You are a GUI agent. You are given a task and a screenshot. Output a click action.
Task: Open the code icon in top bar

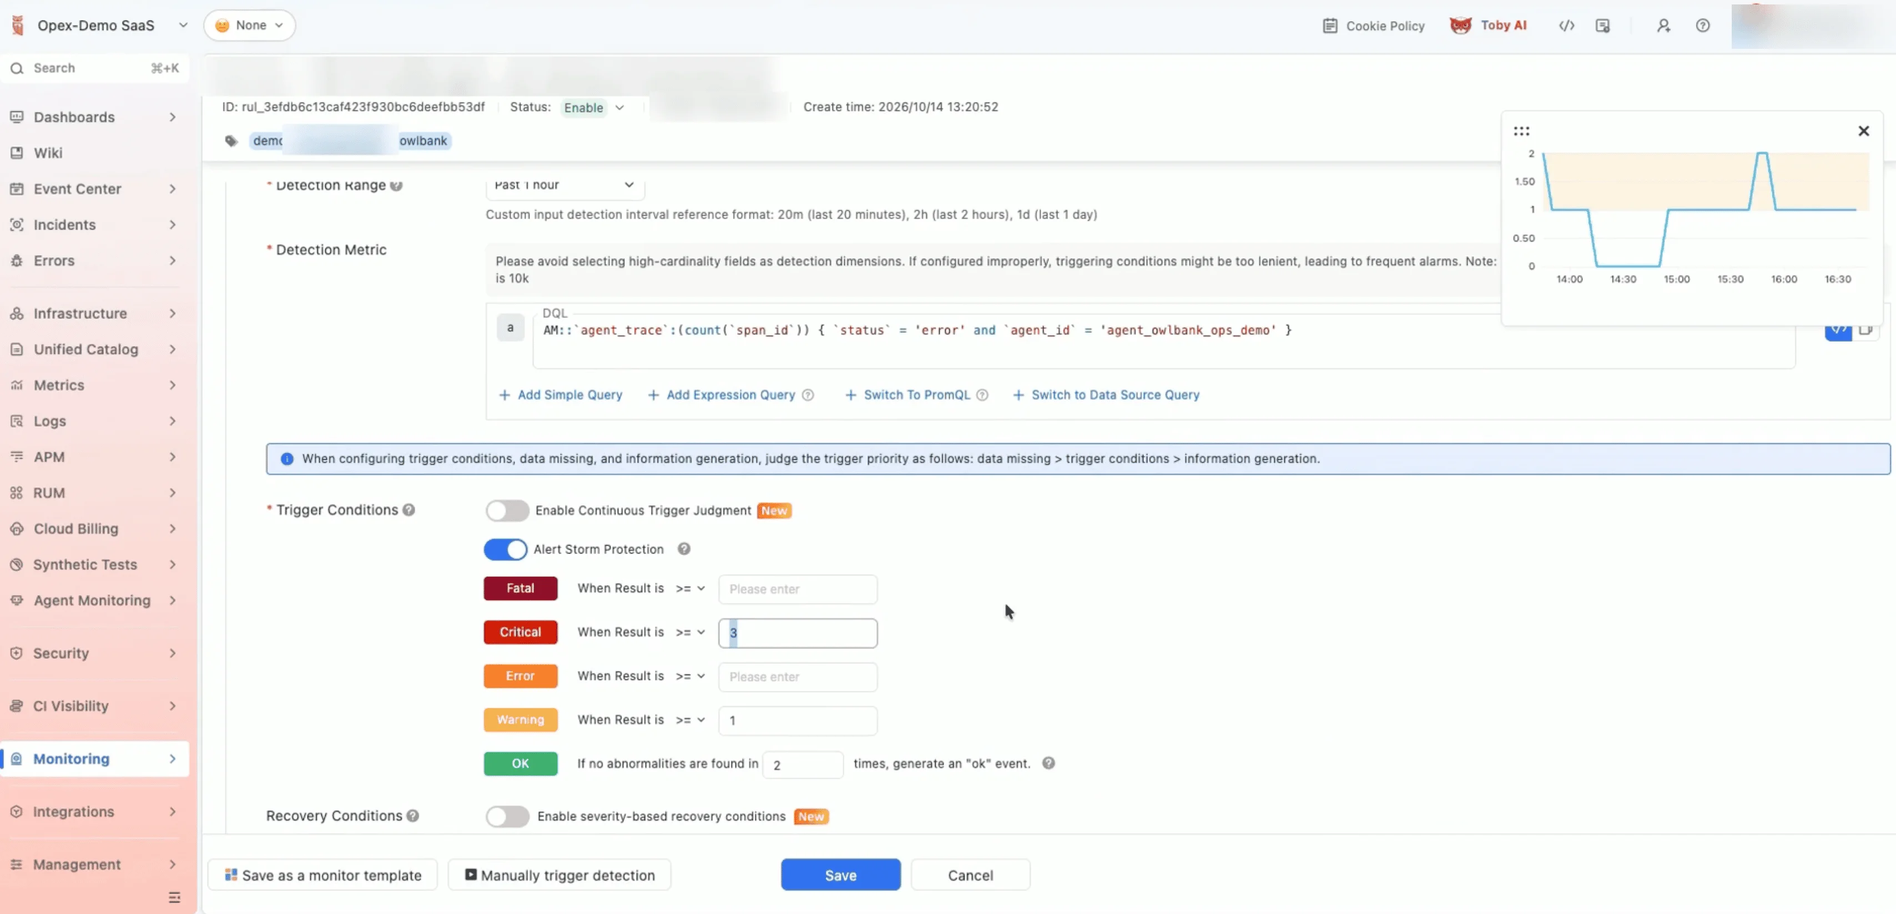click(x=1566, y=26)
